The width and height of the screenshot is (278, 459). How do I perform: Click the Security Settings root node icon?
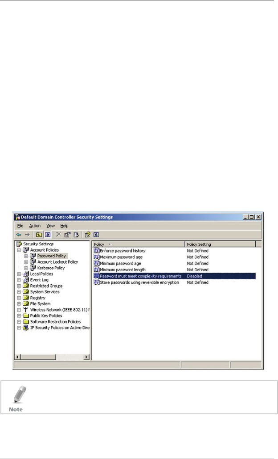pyautogui.click(x=19, y=244)
